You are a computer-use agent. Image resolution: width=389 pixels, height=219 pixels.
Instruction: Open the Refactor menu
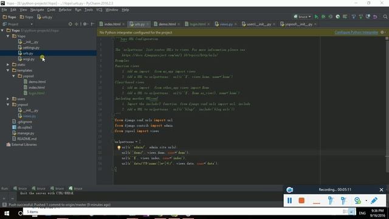click(x=65, y=10)
